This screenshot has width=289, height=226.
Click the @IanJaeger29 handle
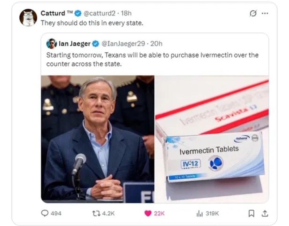click(123, 44)
